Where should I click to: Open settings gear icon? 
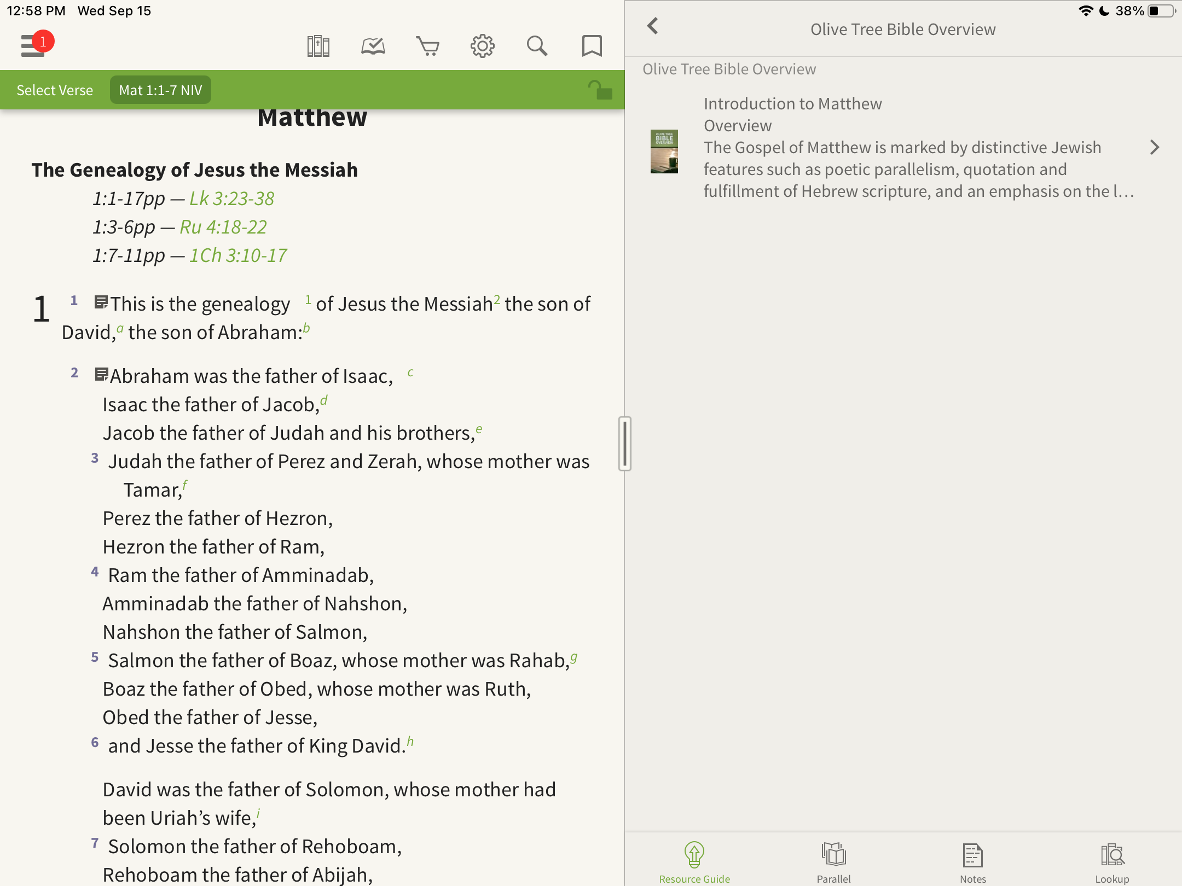tap(482, 46)
